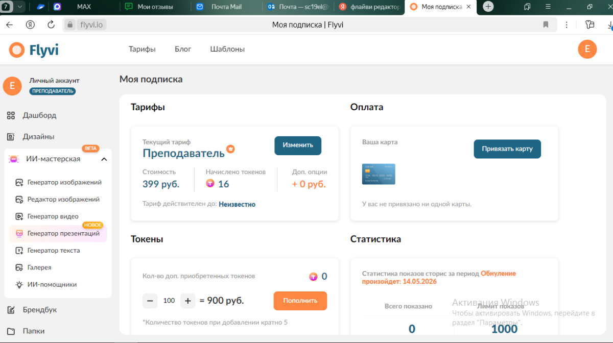The height and width of the screenshot is (343, 613).
Task: Click the crown icon next to Преподаватель
Action: (x=230, y=149)
